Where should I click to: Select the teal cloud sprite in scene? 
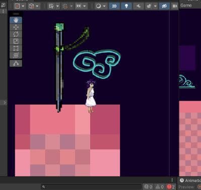tap(97, 64)
